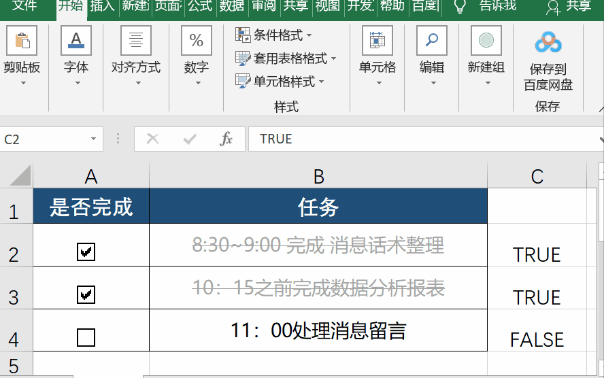Open the 套用表格格式 dropdown arrow
Viewport: 604px width, 378px height.
click(333, 58)
